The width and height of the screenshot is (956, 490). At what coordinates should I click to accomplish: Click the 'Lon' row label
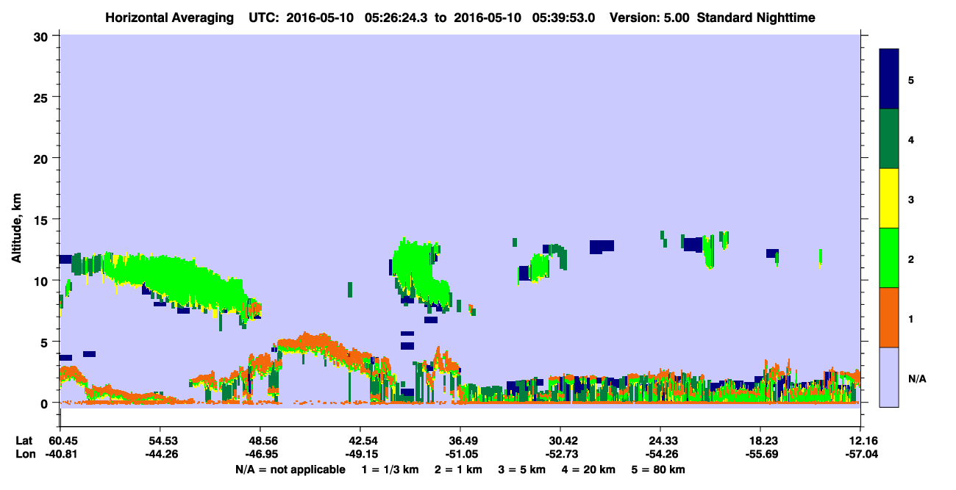[x=25, y=454]
